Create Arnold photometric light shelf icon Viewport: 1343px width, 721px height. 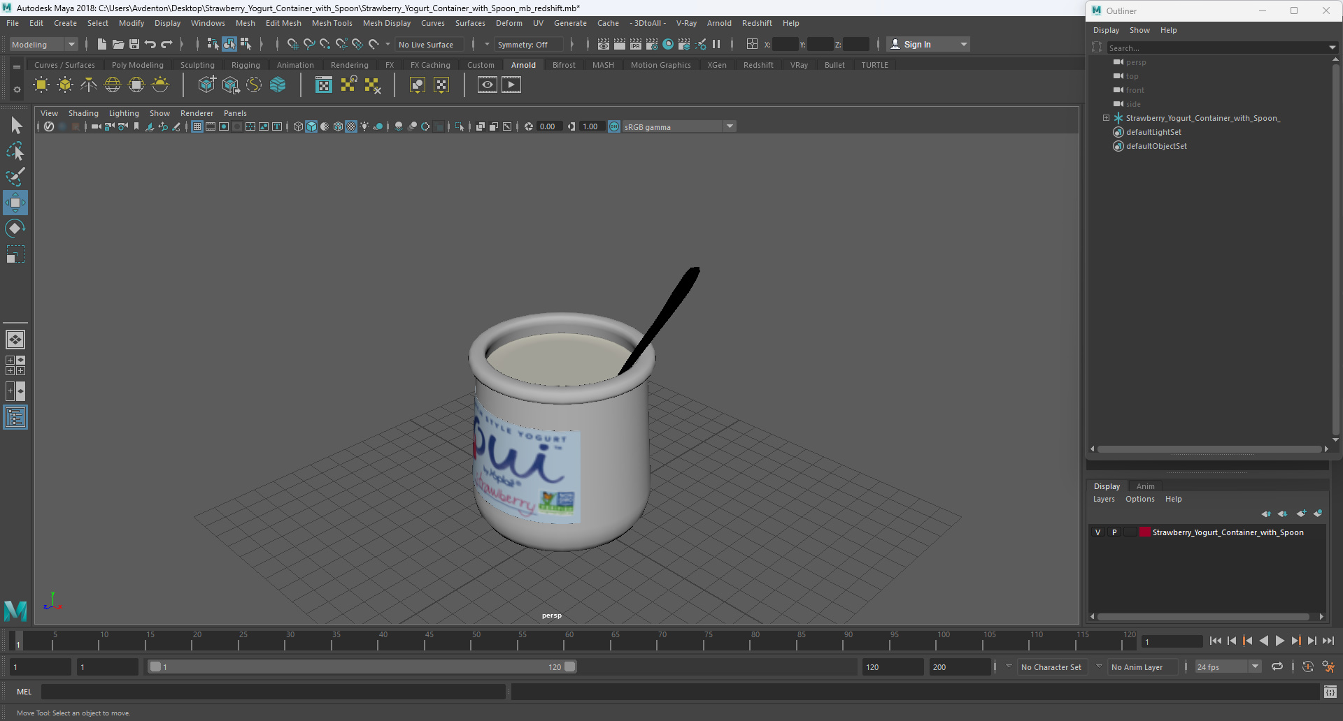click(89, 85)
